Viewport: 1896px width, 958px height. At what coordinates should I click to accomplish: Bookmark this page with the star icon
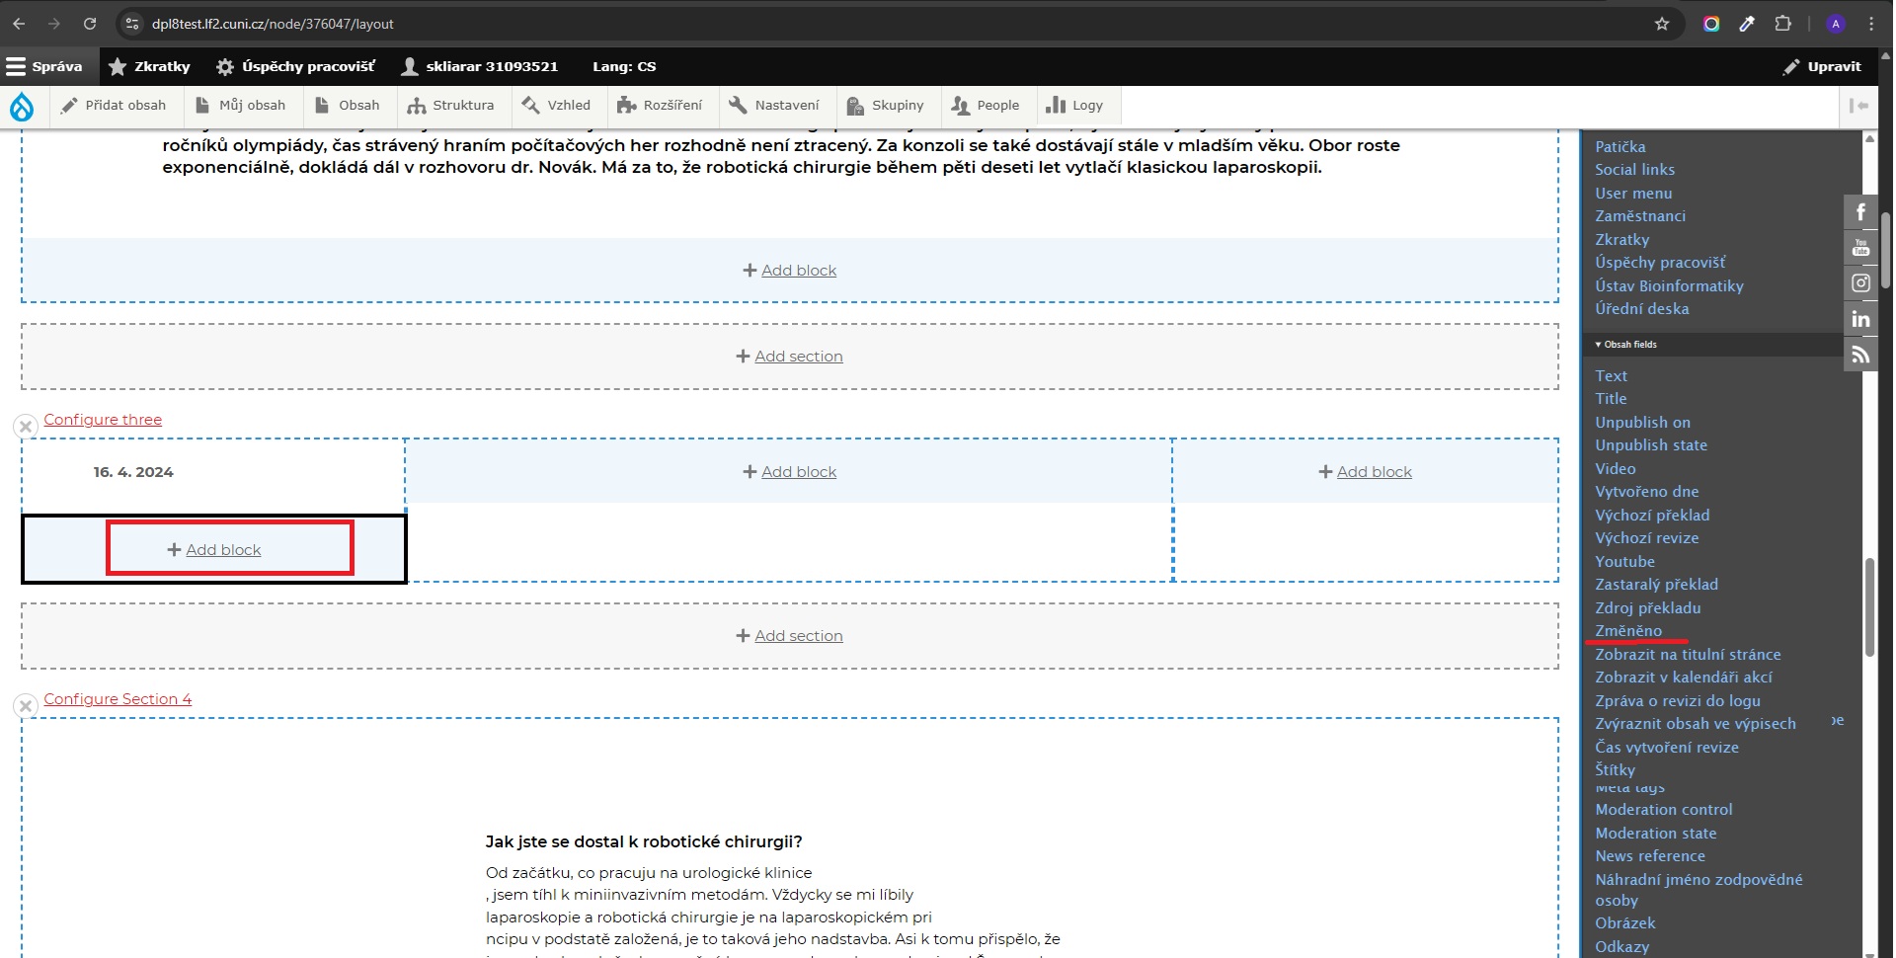[x=1662, y=24]
